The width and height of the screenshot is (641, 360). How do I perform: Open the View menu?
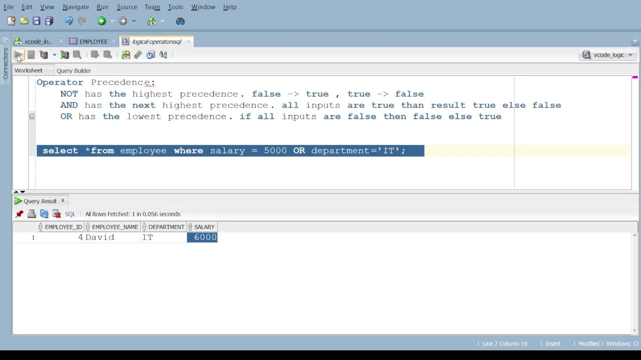click(x=47, y=7)
